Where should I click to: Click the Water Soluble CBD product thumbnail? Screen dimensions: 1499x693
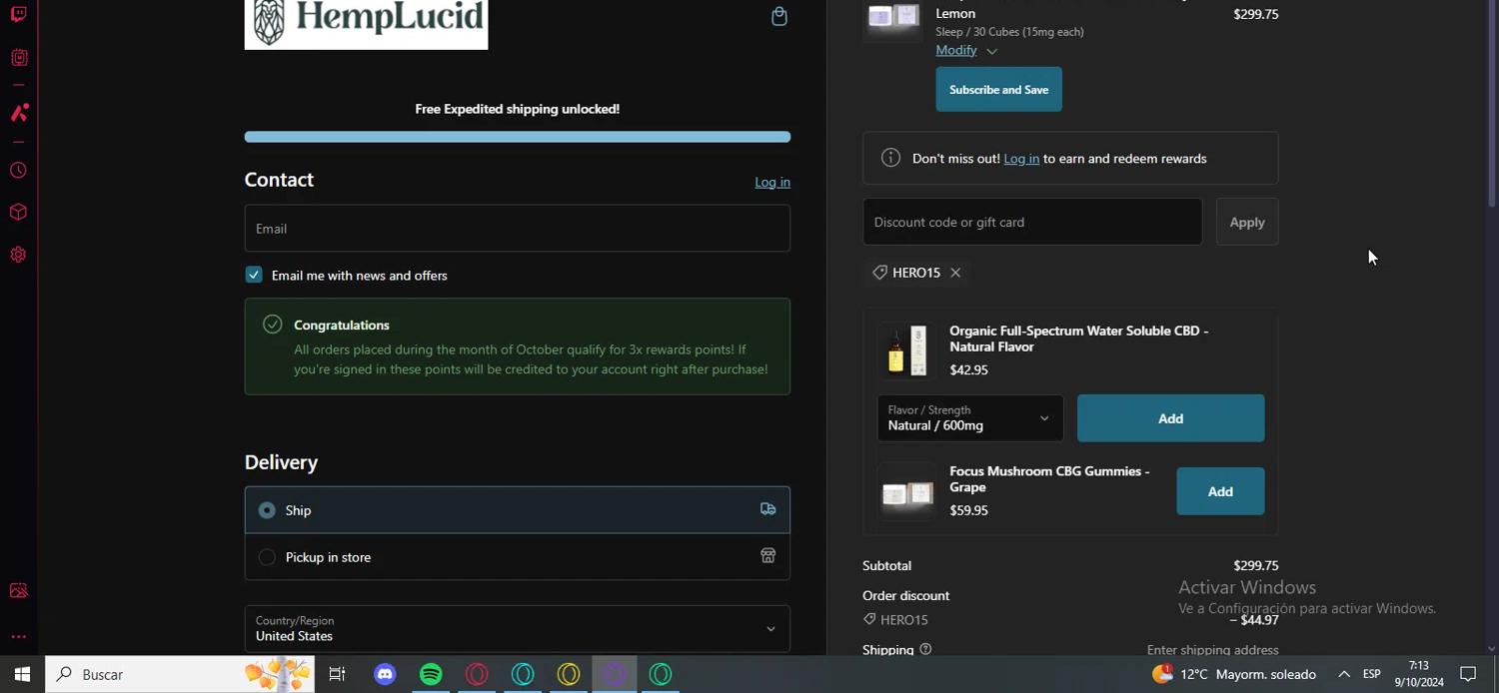coord(907,350)
